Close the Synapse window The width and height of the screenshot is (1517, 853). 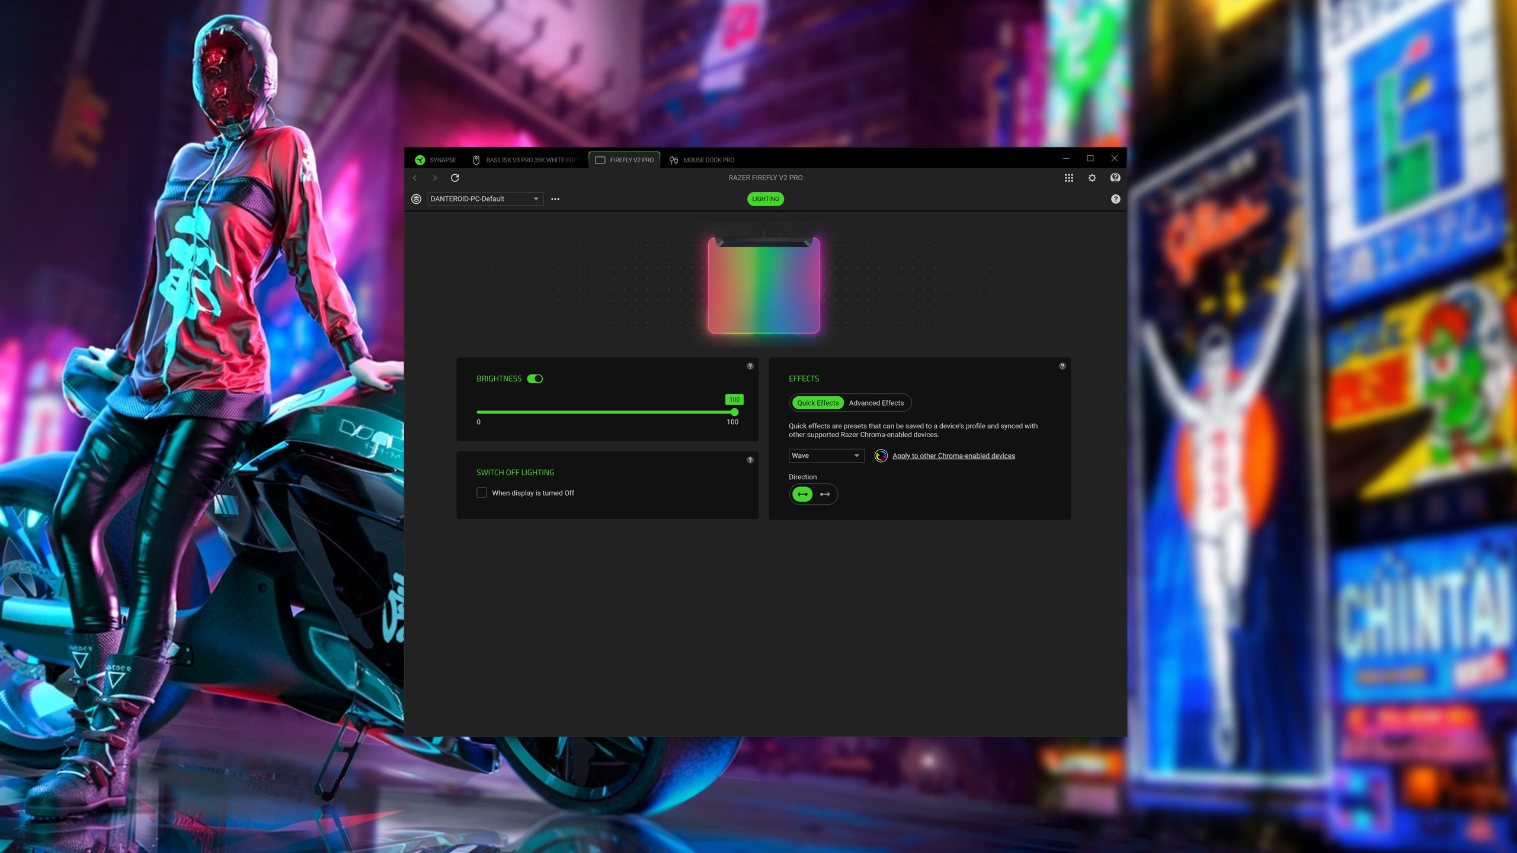click(1114, 159)
